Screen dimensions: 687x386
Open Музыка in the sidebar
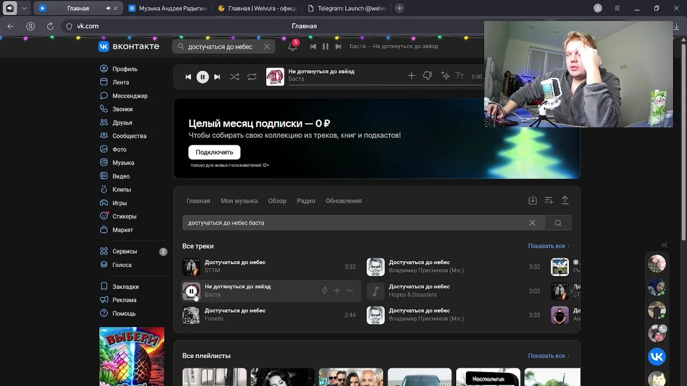pyautogui.click(x=117, y=163)
